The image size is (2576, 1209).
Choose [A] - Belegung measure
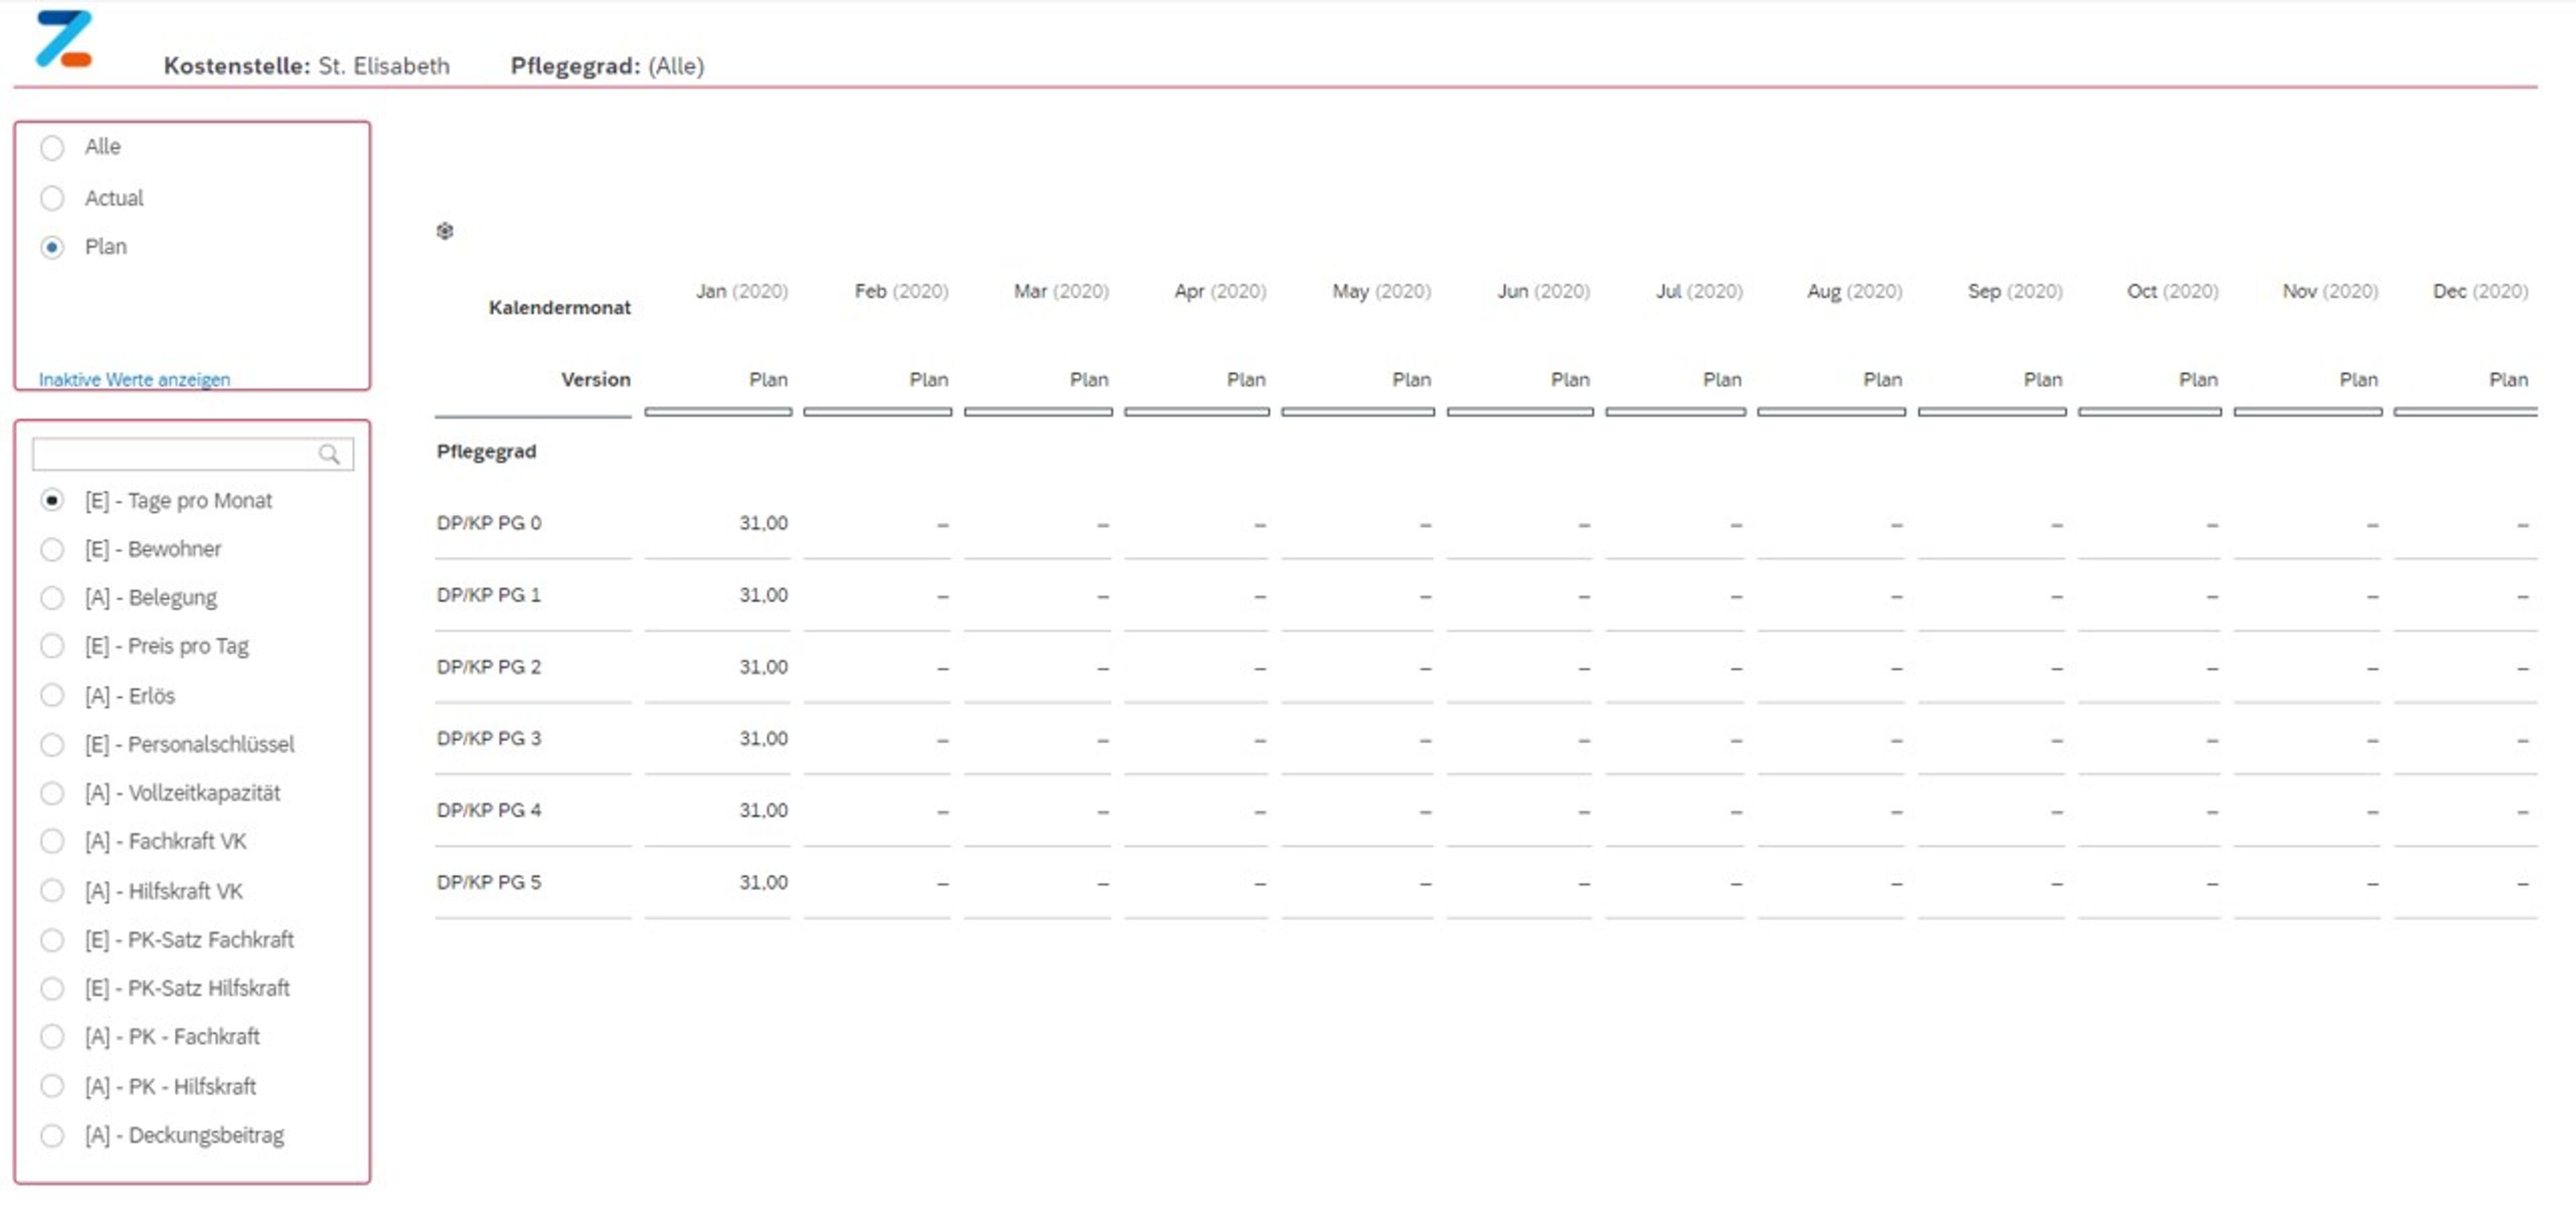coord(52,597)
